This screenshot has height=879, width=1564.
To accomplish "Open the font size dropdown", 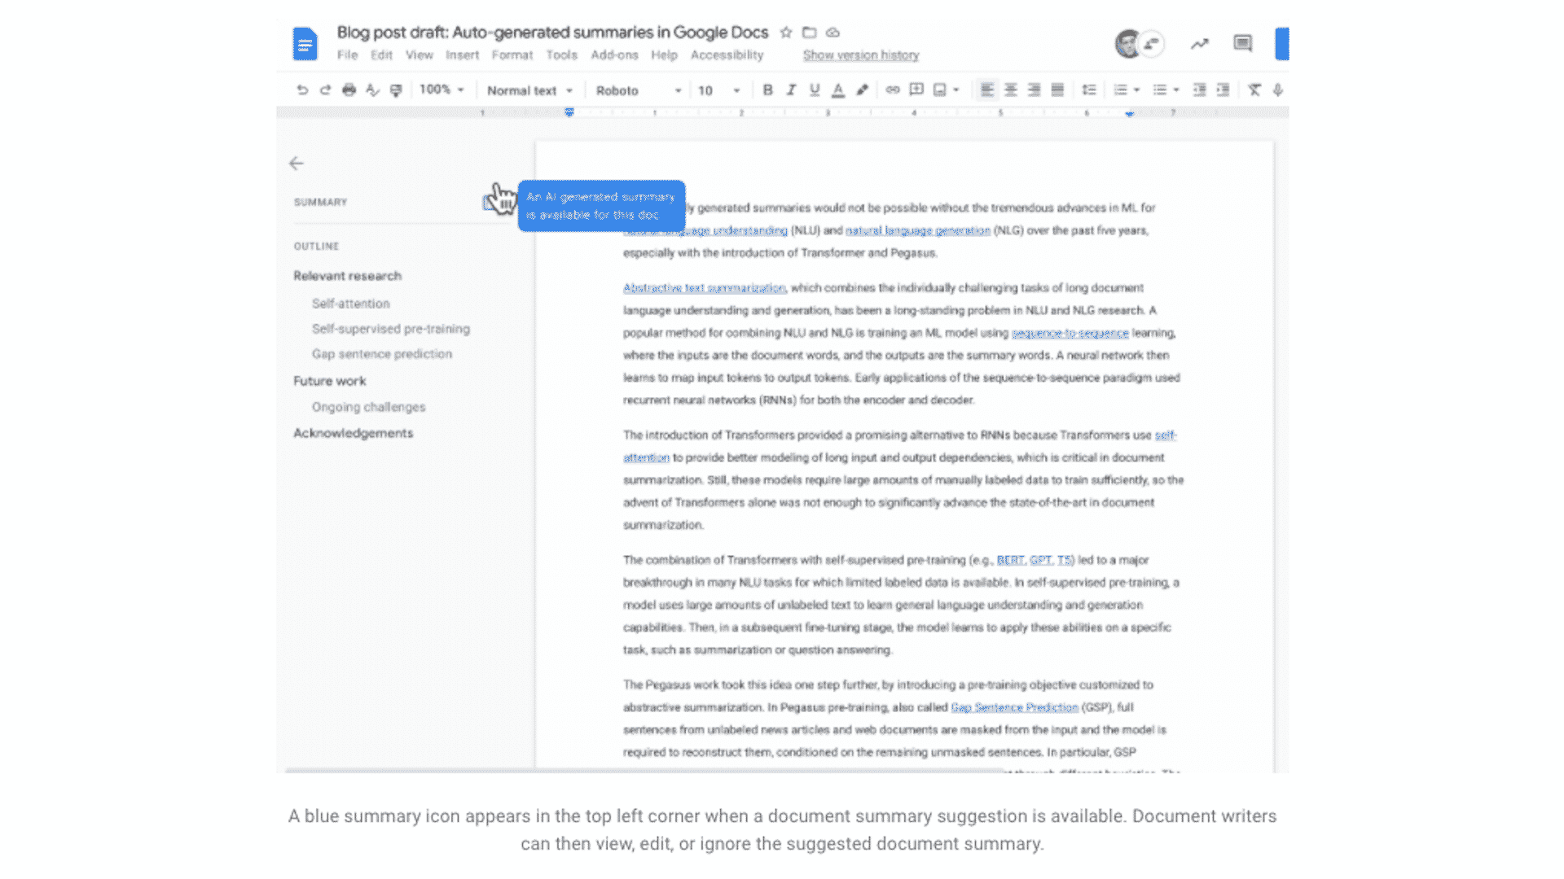I will [x=719, y=90].
